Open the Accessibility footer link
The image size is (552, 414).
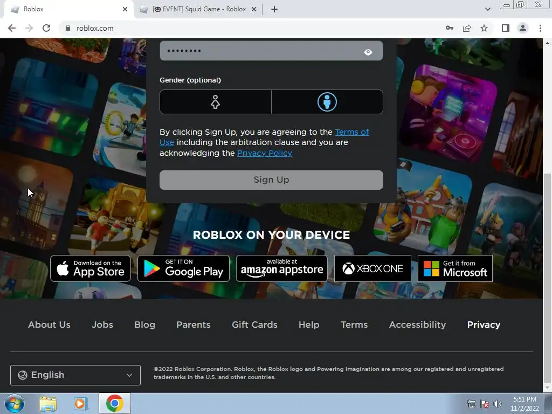point(418,325)
